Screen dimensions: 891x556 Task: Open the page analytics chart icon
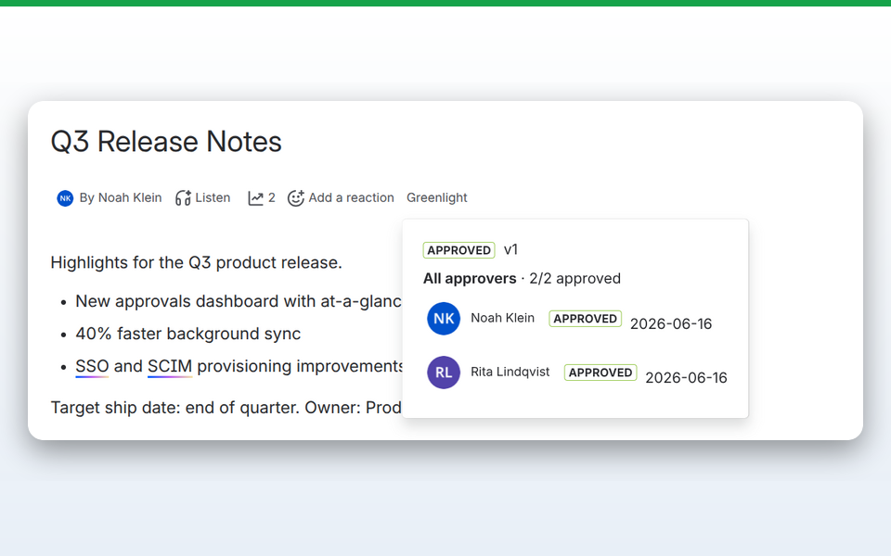click(255, 198)
